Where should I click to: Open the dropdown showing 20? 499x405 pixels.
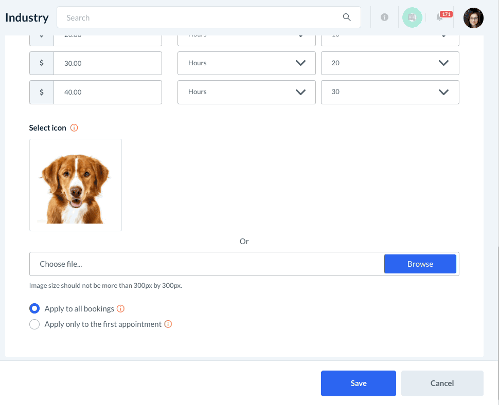[390, 63]
